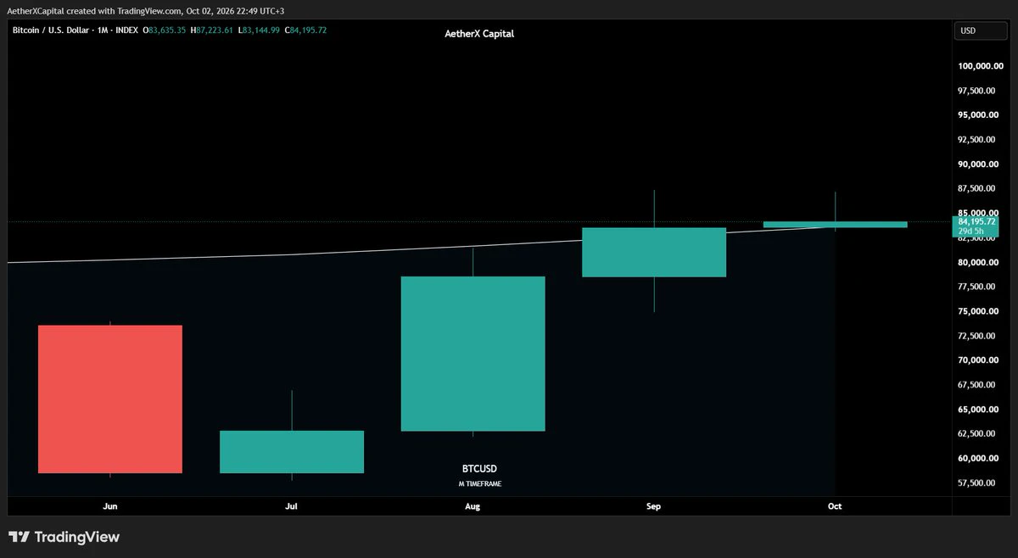1018x558 pixels.
Task: Click the TradingView logo
Action: [x=64, y=537]
